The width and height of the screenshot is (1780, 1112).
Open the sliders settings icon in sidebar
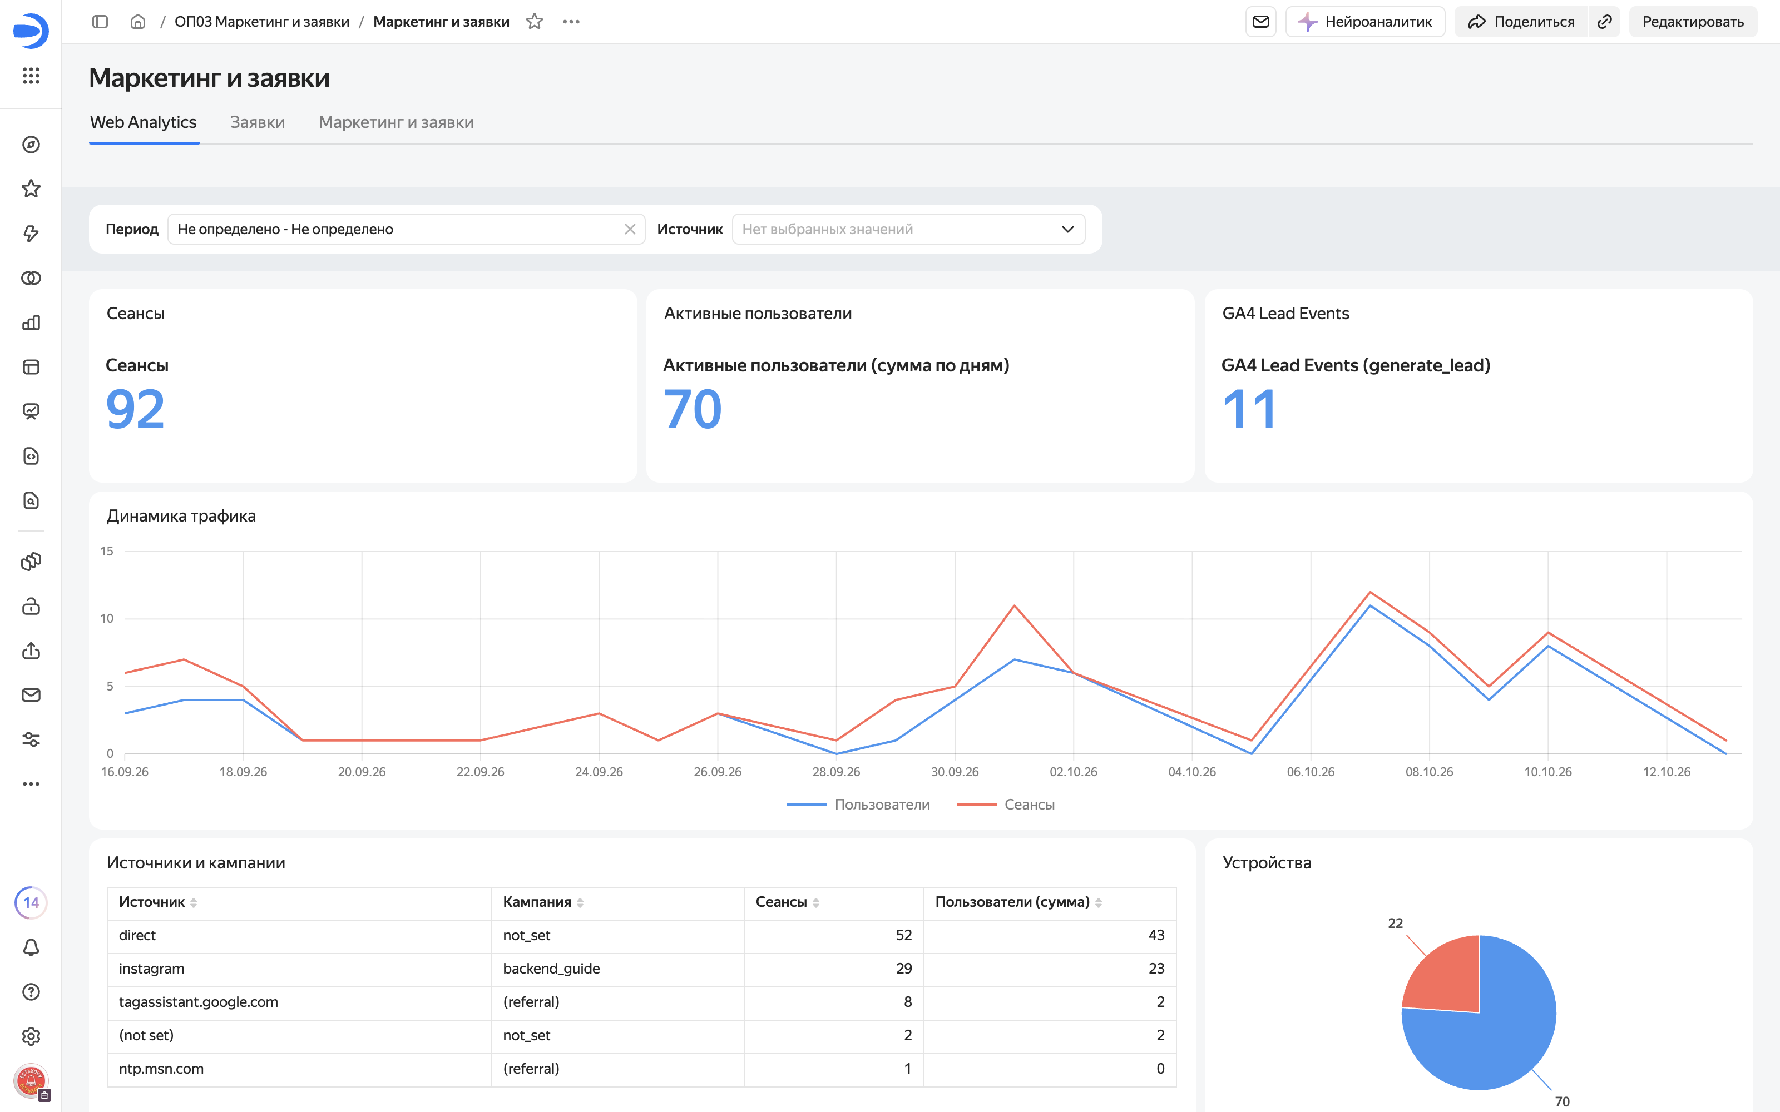[x=31, y=740]
